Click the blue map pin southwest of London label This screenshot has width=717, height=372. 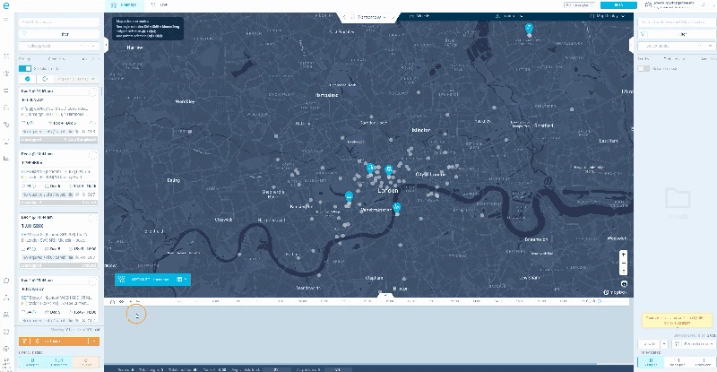coord(349,196)
